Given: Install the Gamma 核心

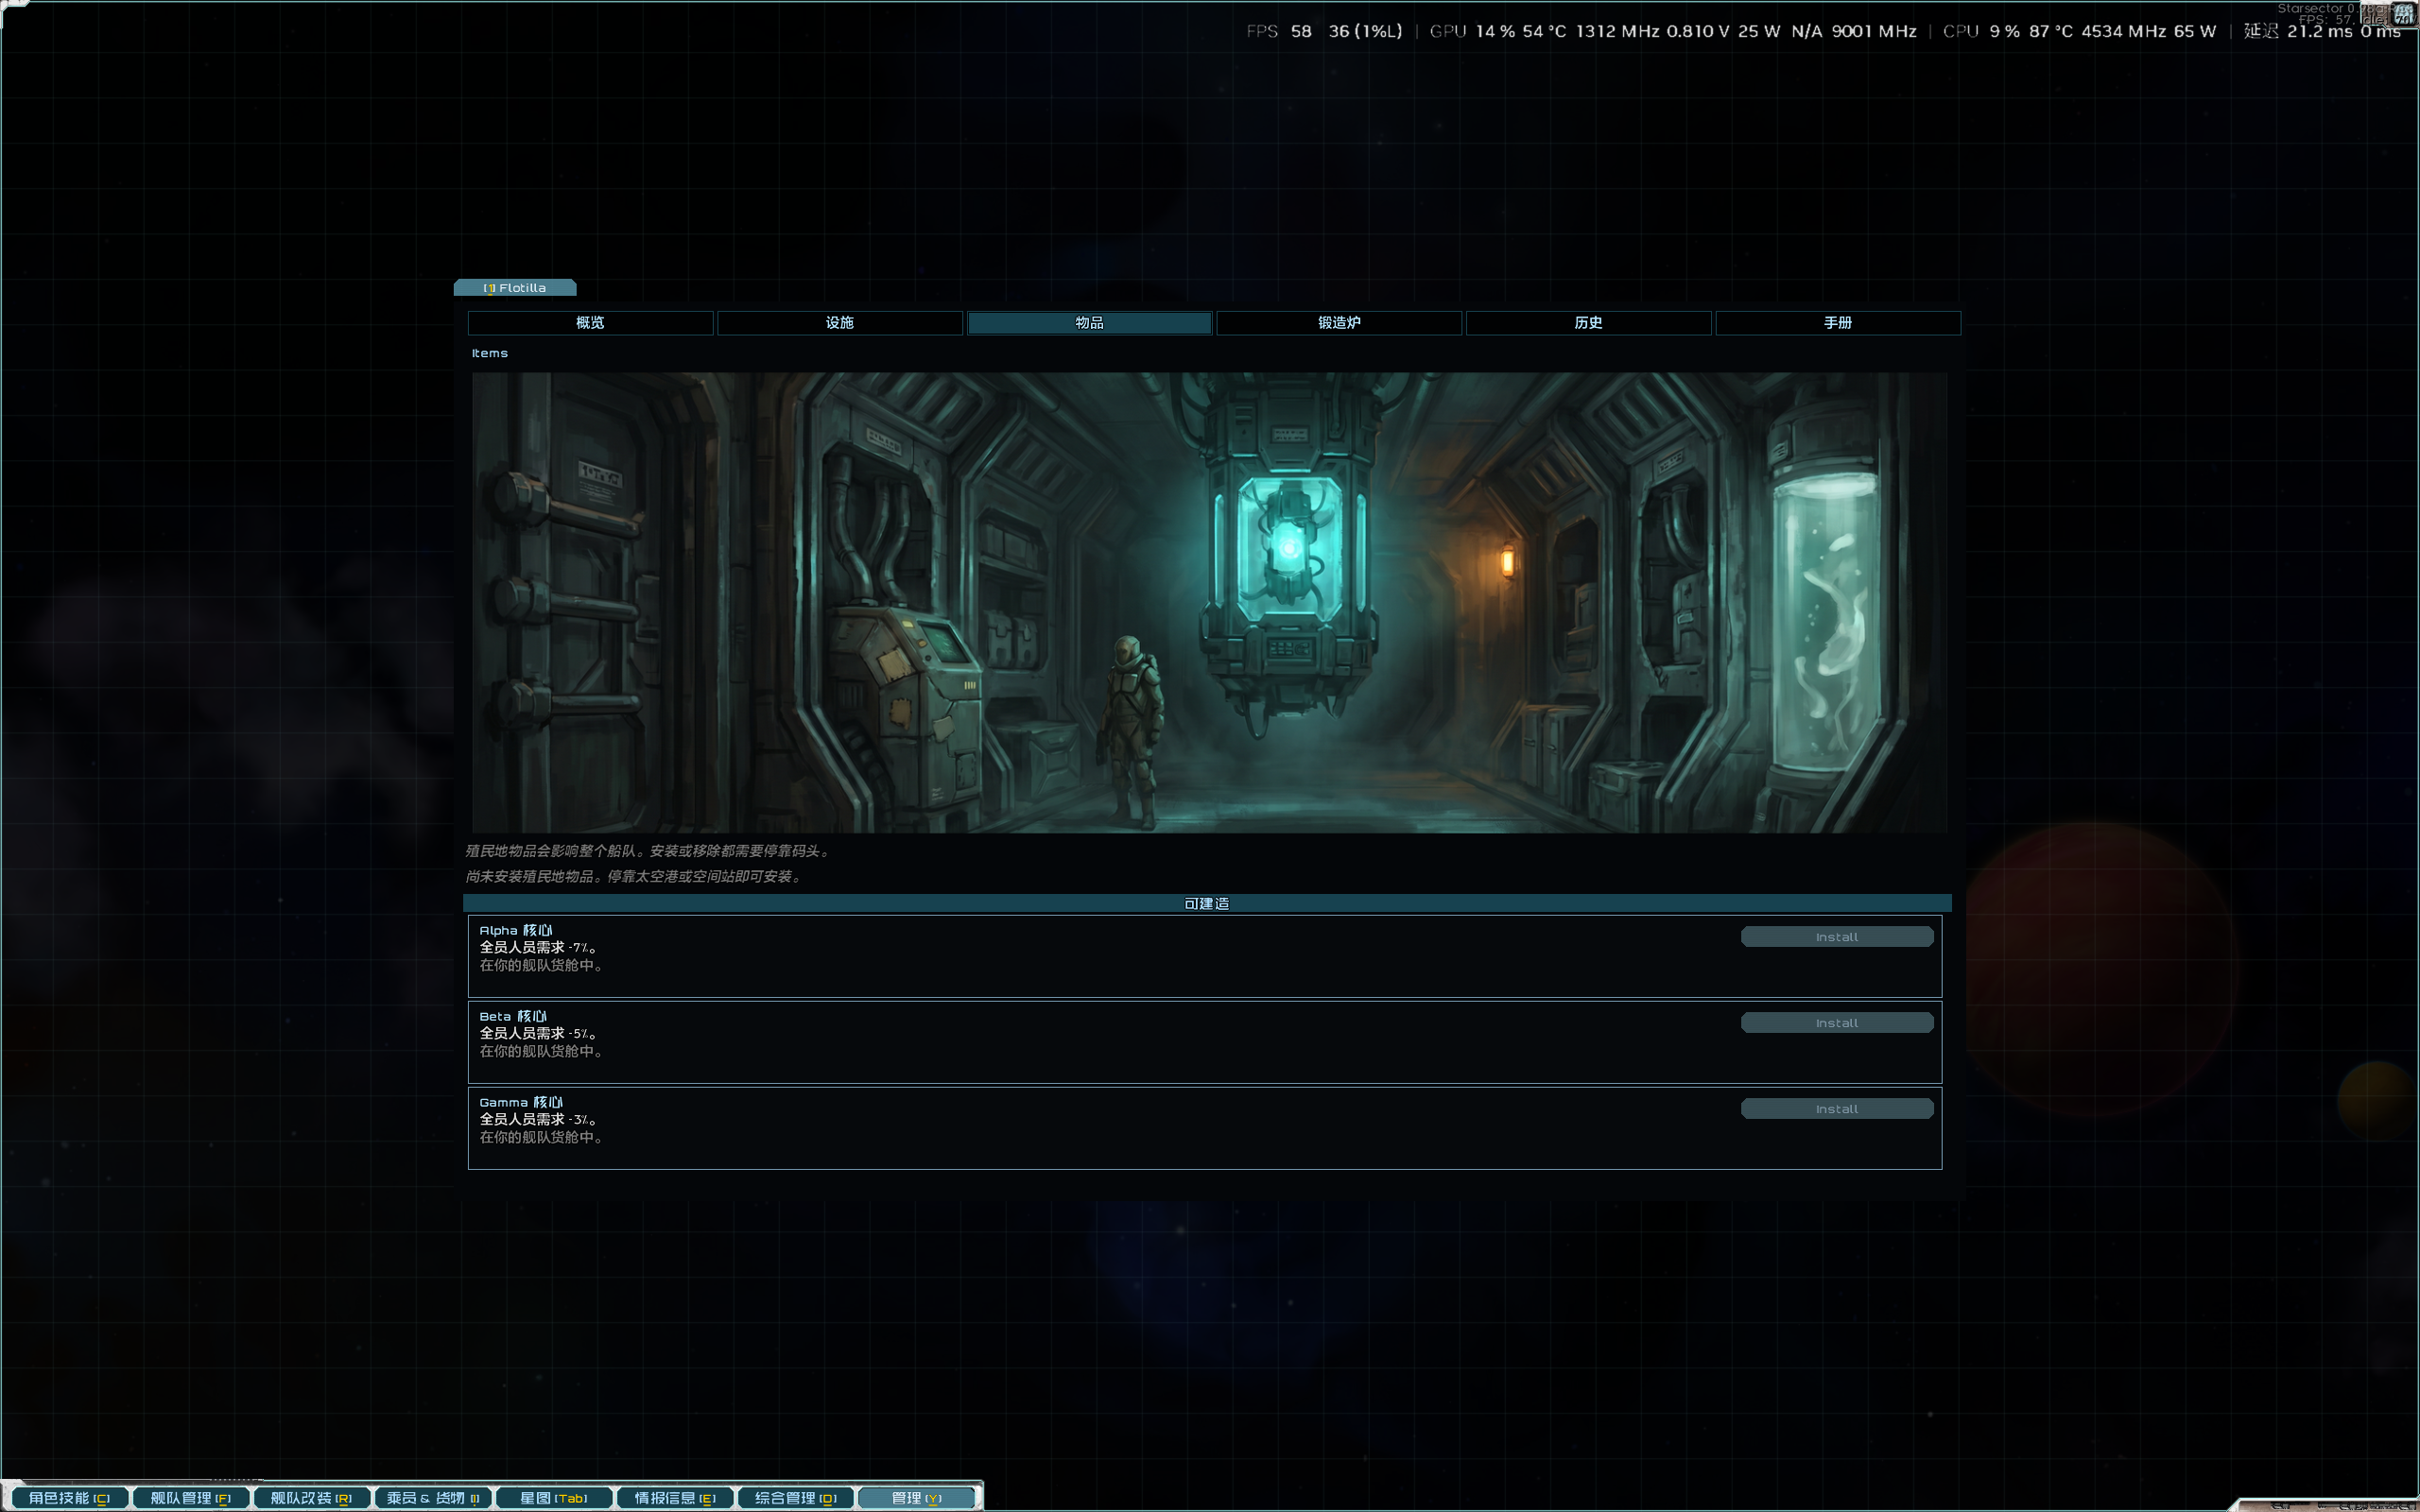Looking at the screenshot, I should coord(1837,1109).
